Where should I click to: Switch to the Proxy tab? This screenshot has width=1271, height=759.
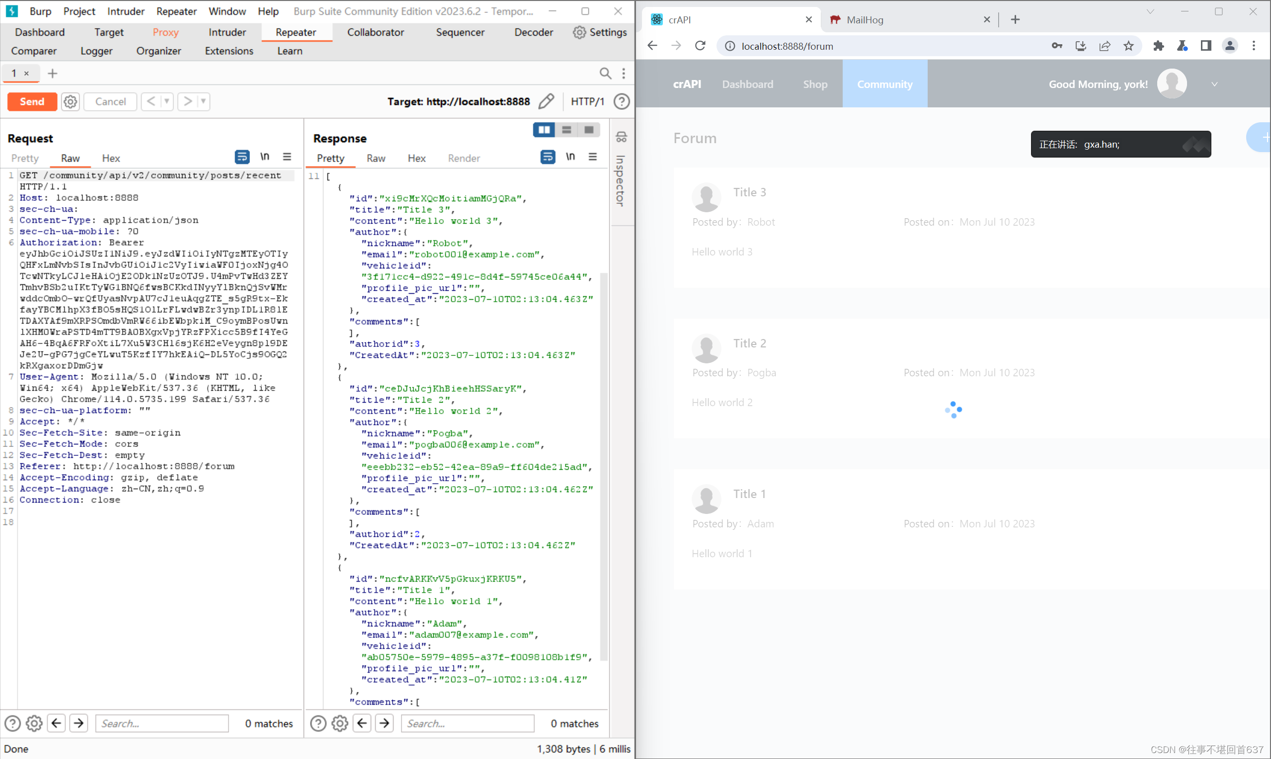(x=165, y=32)
